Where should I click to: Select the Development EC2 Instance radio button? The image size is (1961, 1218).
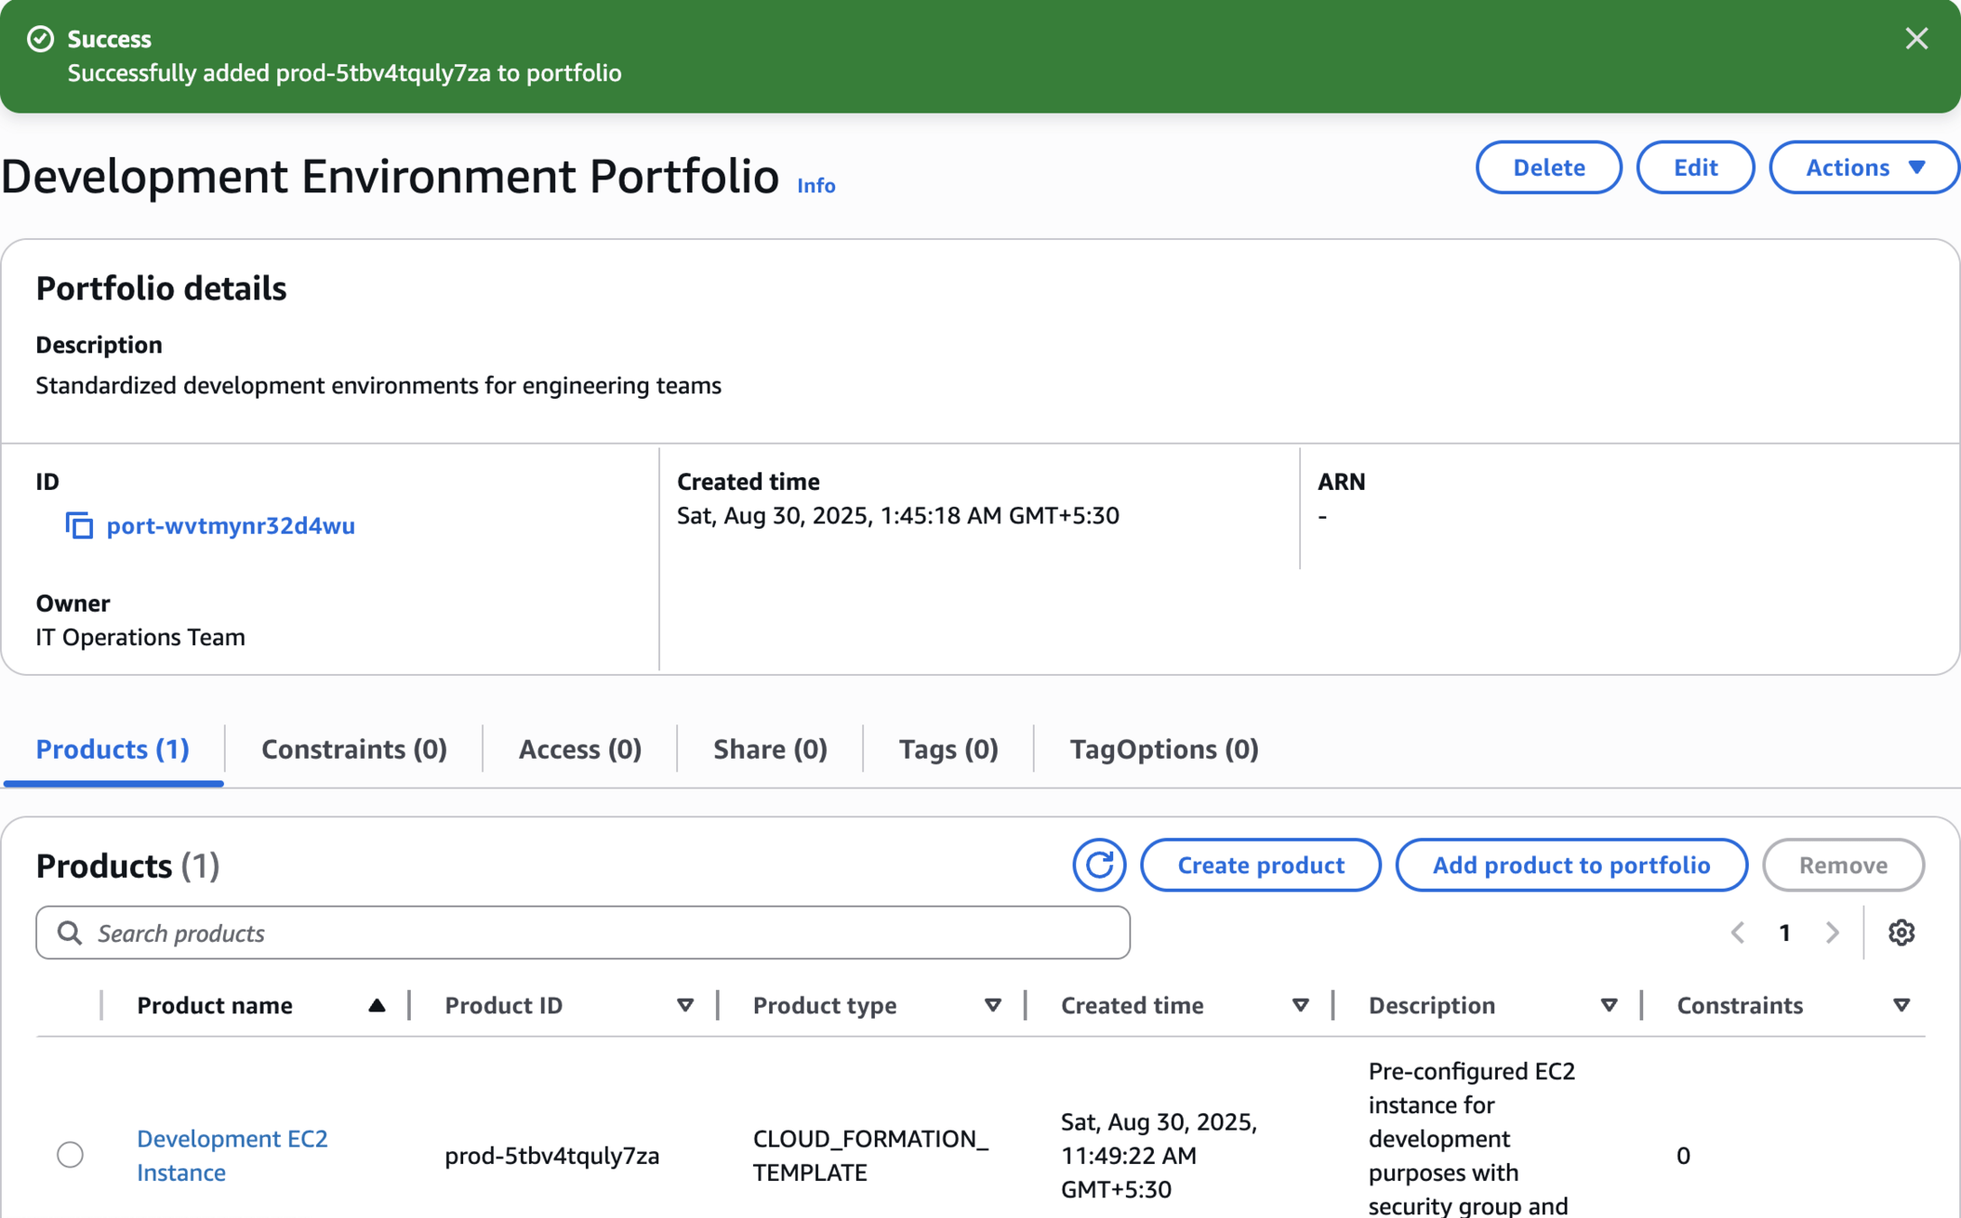[x=70, y=1154]
